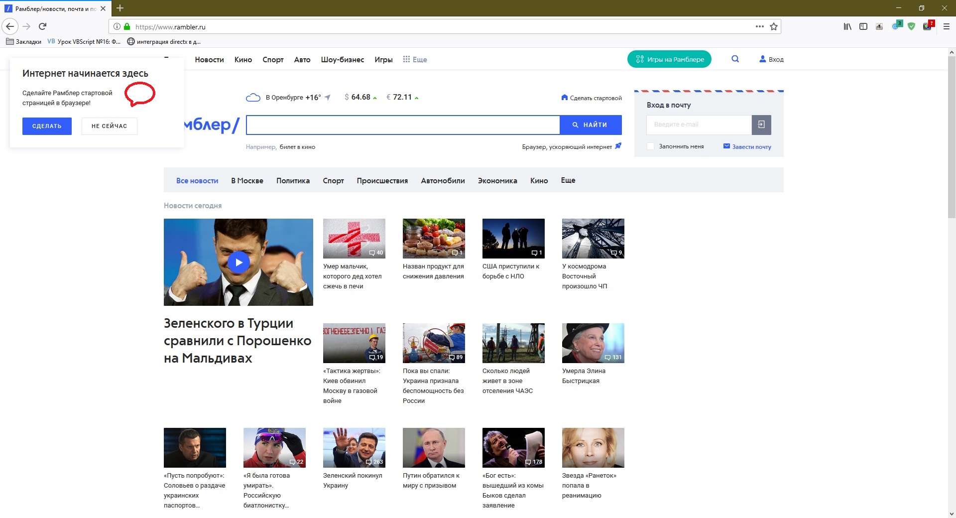Screen dimensions: 956x518
Task: Play the Zelensky video with play button
Action: [x=239, y=262]
